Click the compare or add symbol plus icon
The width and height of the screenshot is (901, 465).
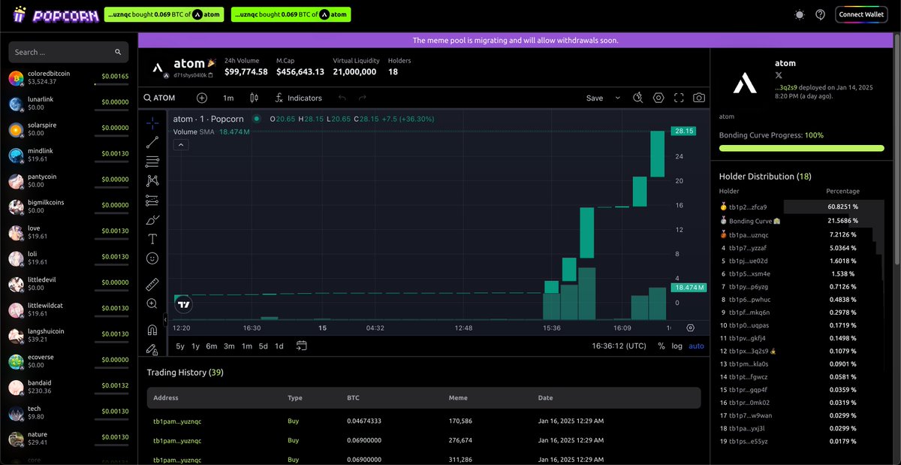pos(202,98)
